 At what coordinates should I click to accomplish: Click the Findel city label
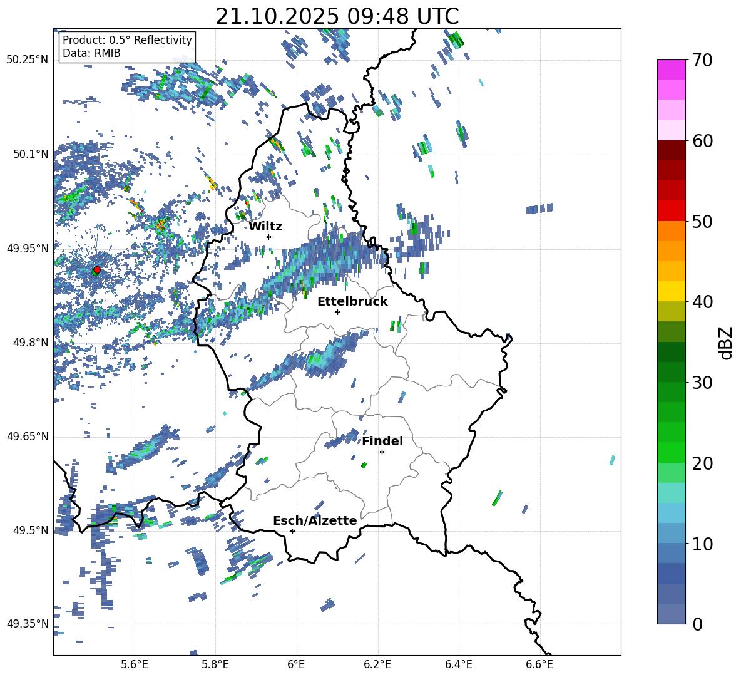[x=382, y=441]
